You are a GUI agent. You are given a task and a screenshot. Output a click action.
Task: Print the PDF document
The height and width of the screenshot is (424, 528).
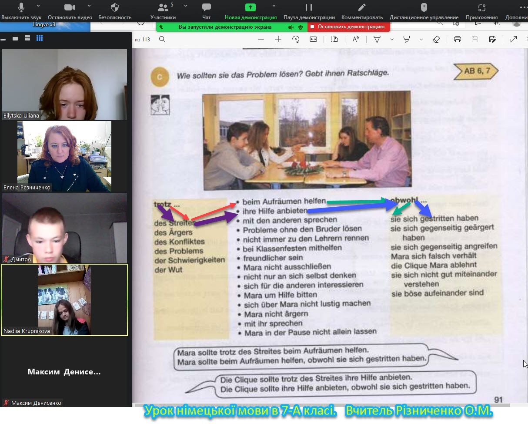(x=457, y=39)
